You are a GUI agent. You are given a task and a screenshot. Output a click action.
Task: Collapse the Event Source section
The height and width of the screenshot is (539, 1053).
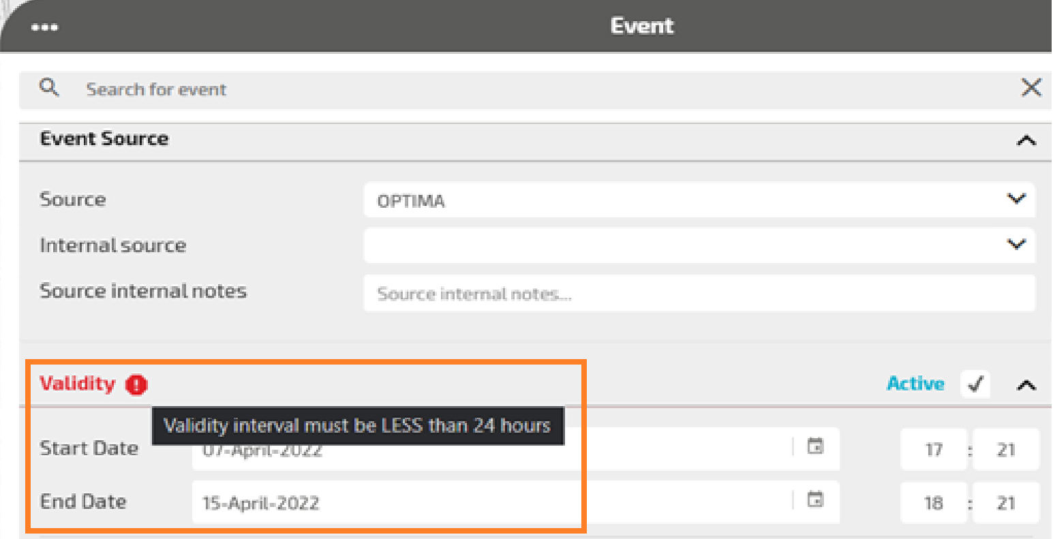(x=1026, y=141)
